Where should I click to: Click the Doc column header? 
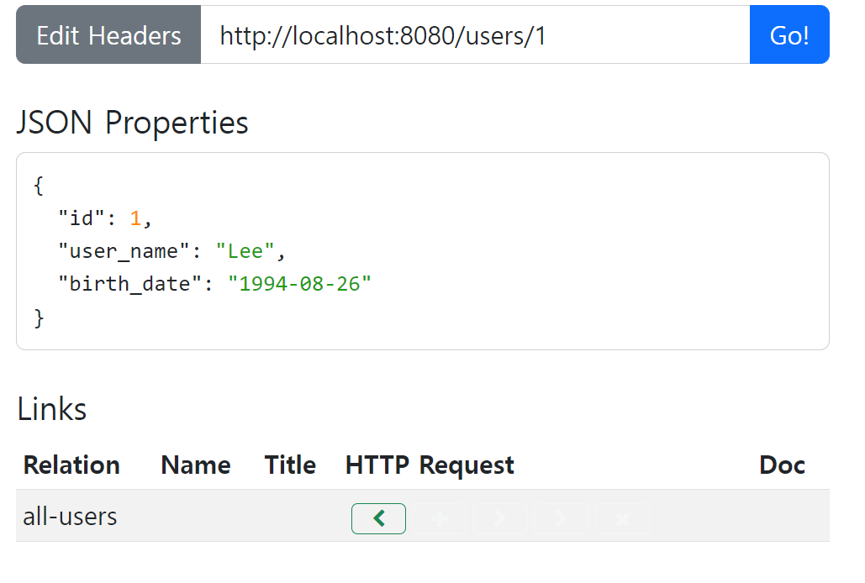[x=782, y=465]
